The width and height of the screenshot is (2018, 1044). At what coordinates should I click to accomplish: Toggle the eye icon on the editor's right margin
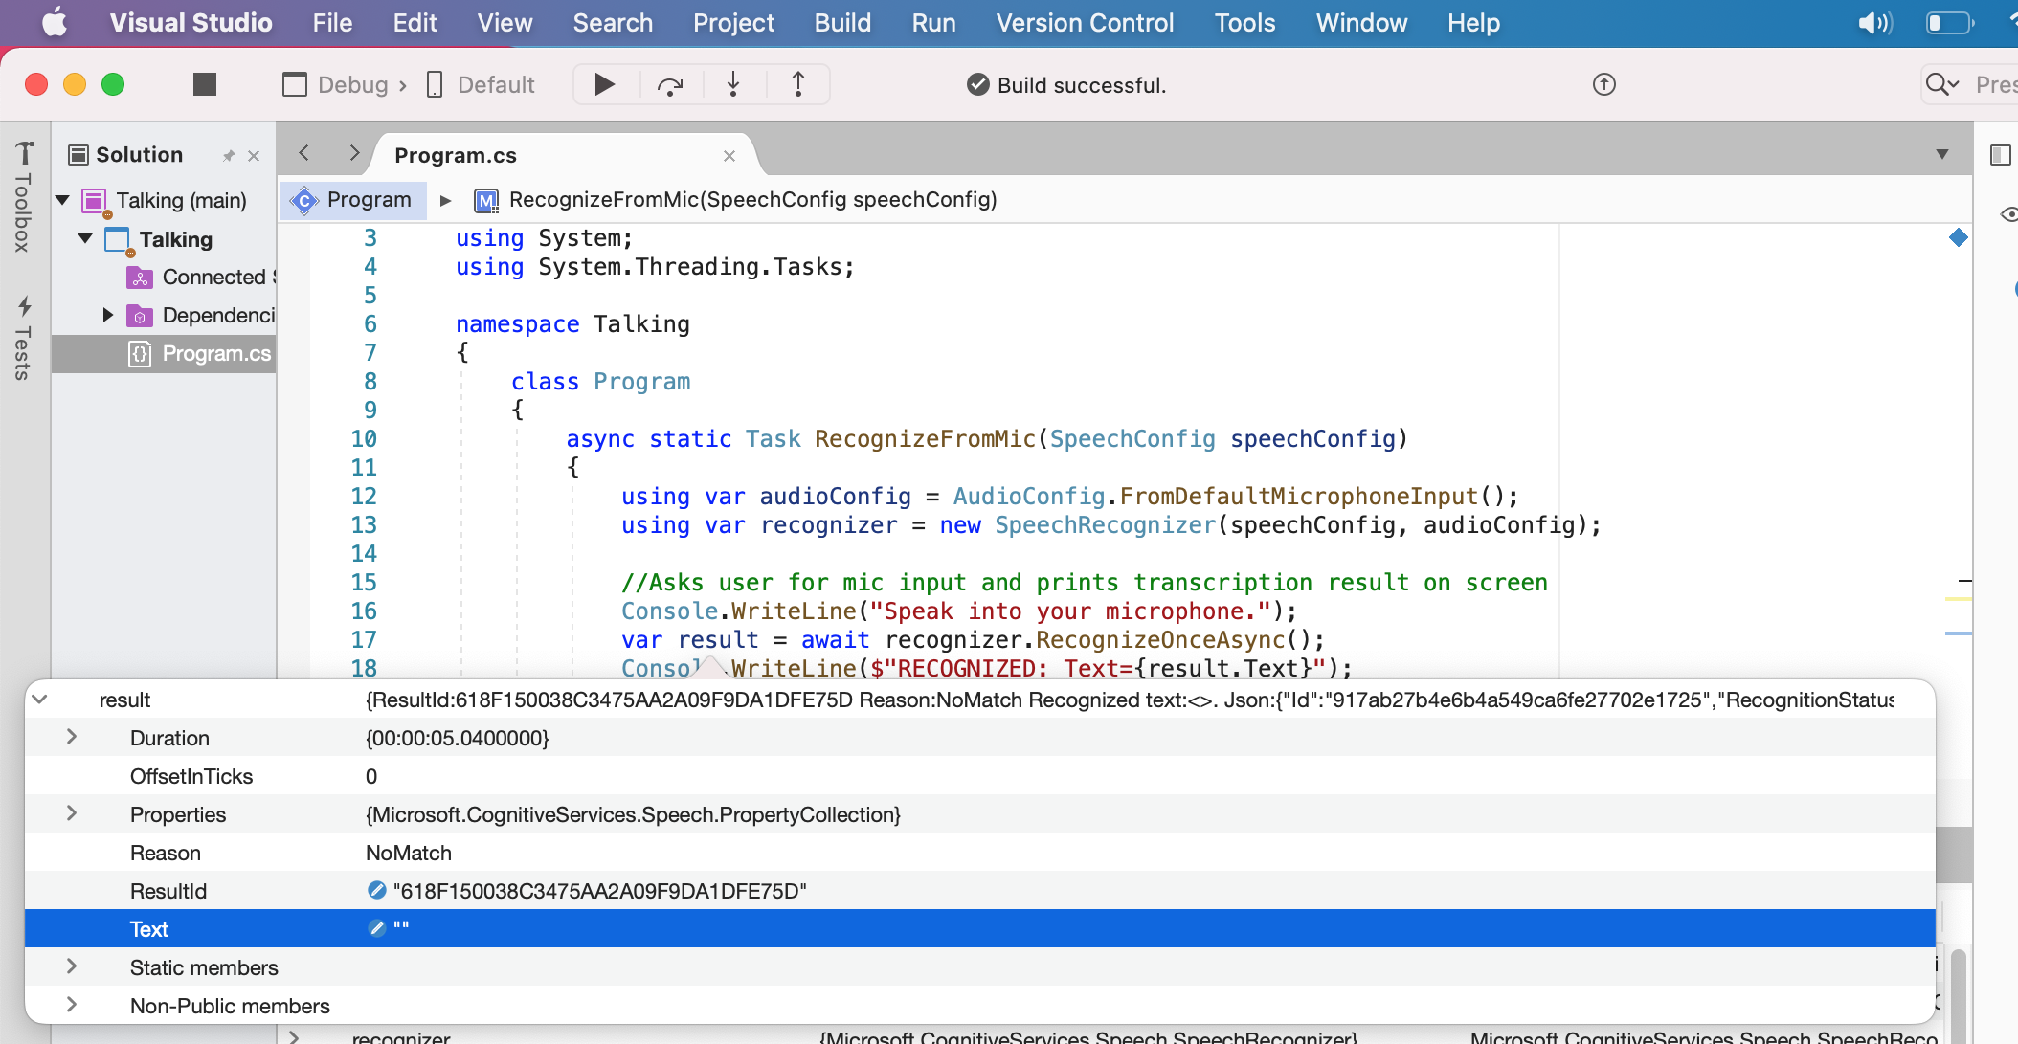tap(2010, 215)
